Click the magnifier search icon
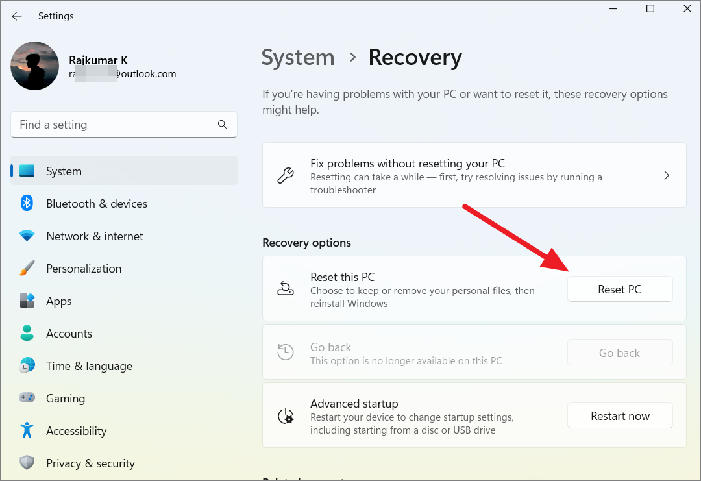Viewport: 701px width, 481px height. point(222,124)
